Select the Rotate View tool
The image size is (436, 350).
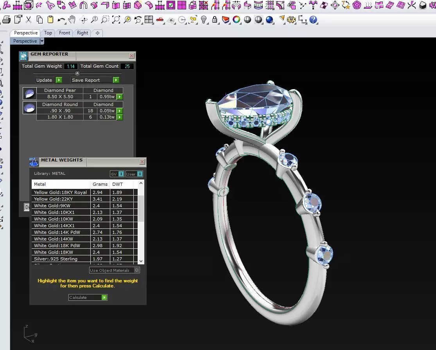pos(83,20)
